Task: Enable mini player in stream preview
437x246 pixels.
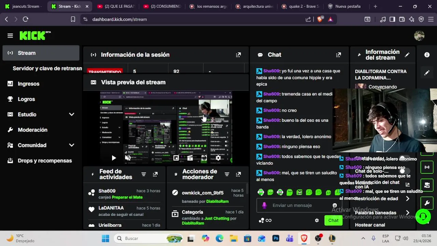Action: pyautogui.click(x=176, y=158)
